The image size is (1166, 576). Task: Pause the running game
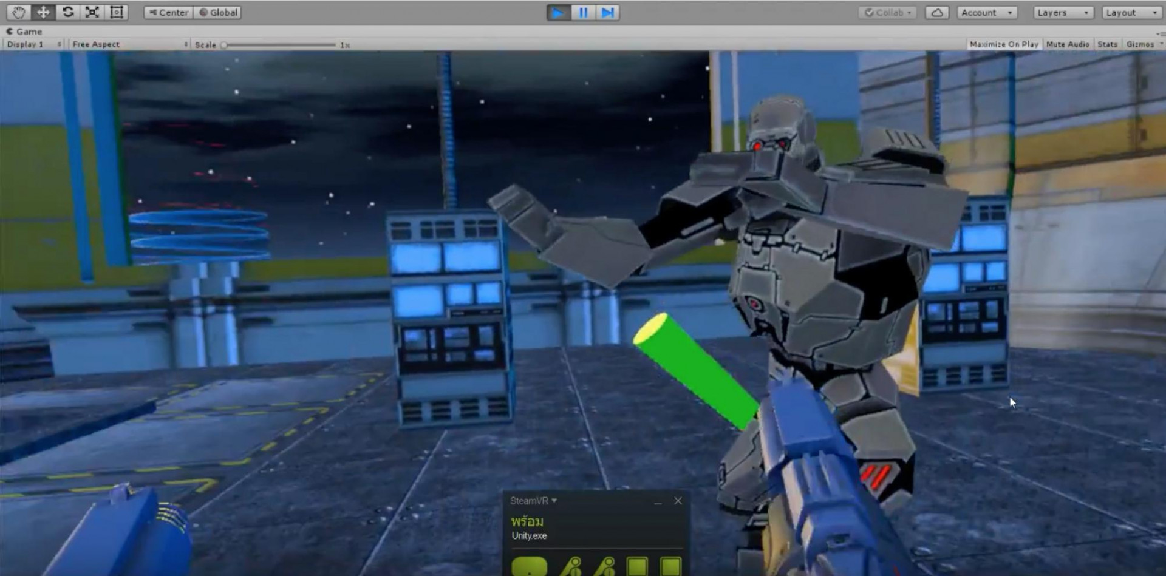coord(583,12)
